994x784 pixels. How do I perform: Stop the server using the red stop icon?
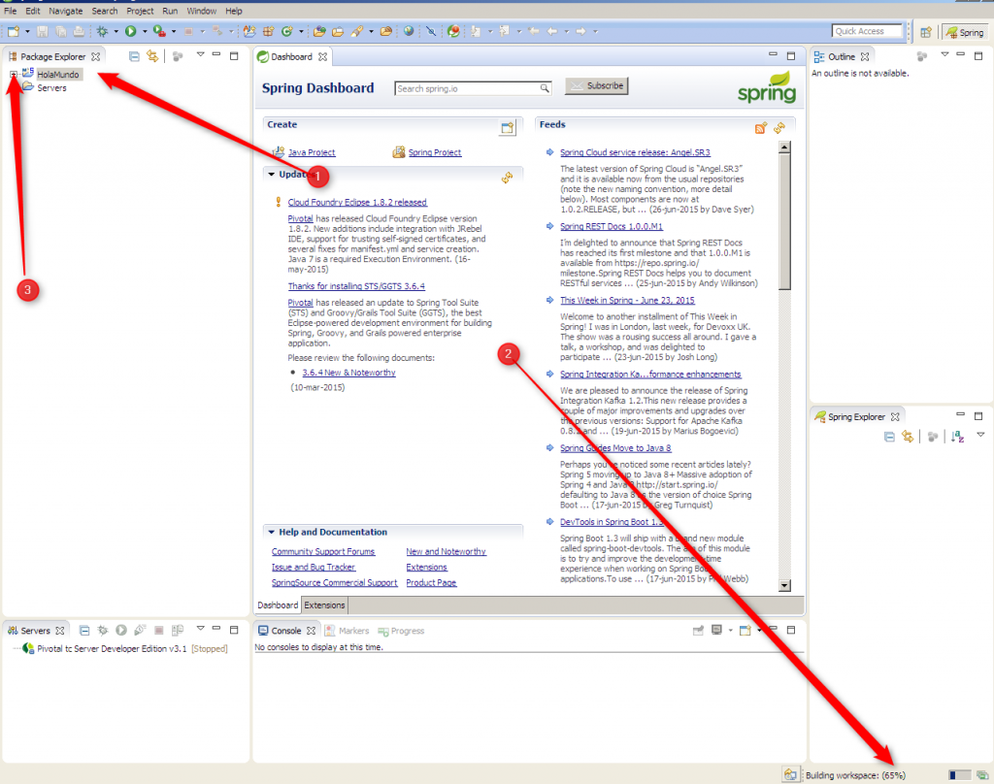coord(157,630)
